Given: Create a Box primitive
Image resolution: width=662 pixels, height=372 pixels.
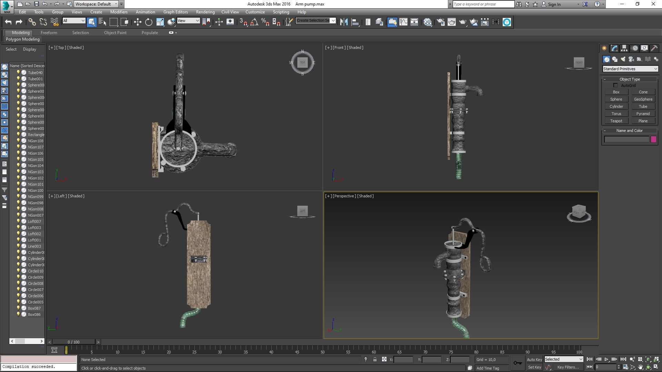Looking at the screenshot, I should [x=616, y=92].
